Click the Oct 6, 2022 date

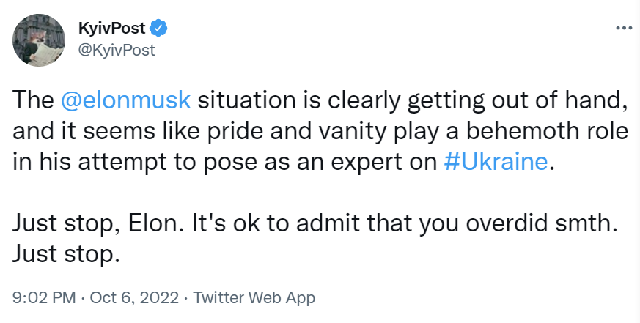click(x=136, y=298)
